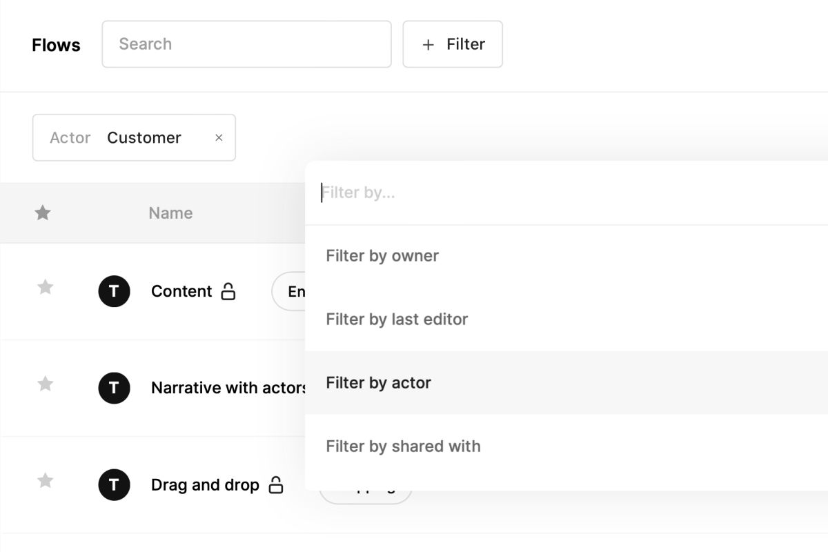Click the lock icon beside Content
828x552 pixels.
(x=228, y=292)
